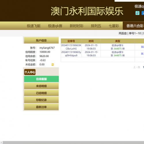Click the 两面盘 link
This screenshot has width=144, height=144.
point(123,33)
